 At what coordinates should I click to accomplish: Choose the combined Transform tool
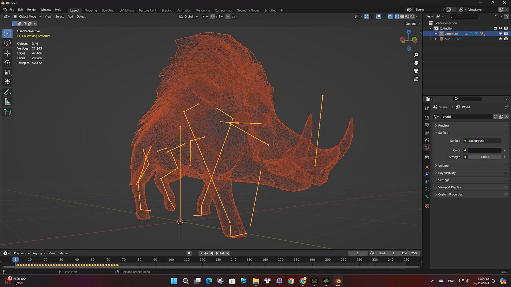point(7,81)
